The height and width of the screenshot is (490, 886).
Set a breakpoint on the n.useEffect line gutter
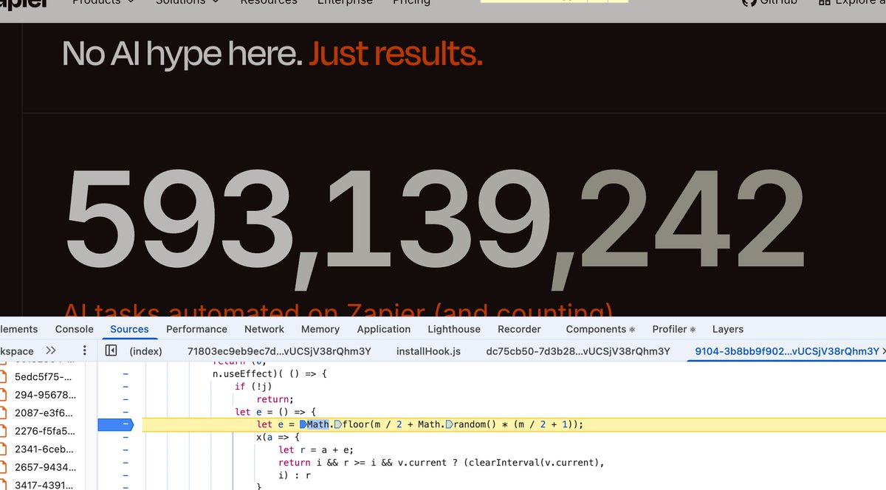(125, 374)
